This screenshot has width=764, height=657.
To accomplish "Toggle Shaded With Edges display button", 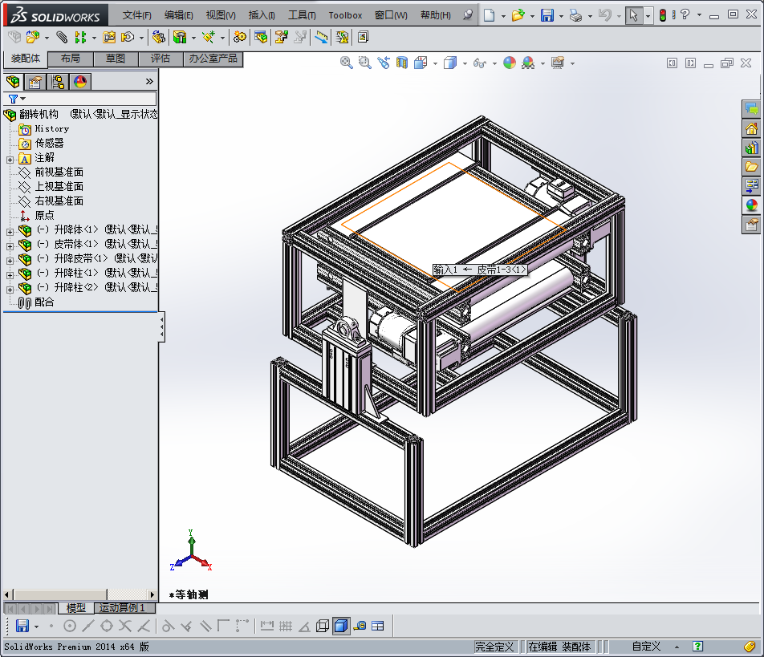I will [x=341, y=626].
